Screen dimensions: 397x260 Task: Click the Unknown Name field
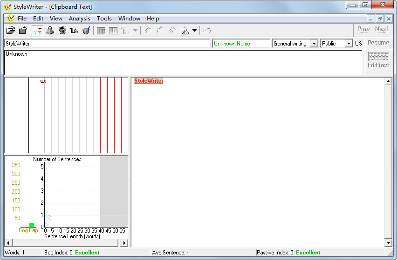pos(241,44)
